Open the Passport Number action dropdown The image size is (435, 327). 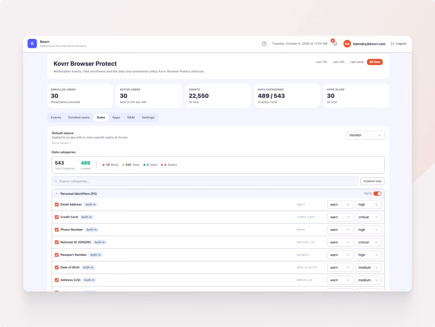pos(340,255)
